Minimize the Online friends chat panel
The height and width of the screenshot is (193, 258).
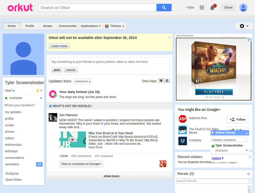point(246,133)
